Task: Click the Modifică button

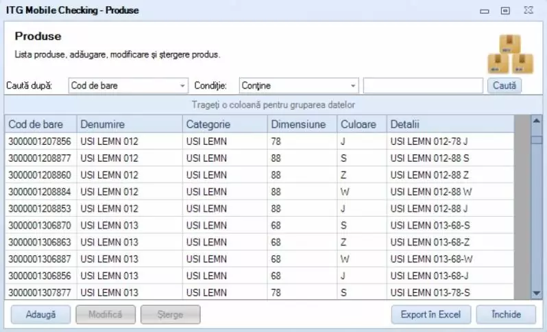Action: (106, 315)
